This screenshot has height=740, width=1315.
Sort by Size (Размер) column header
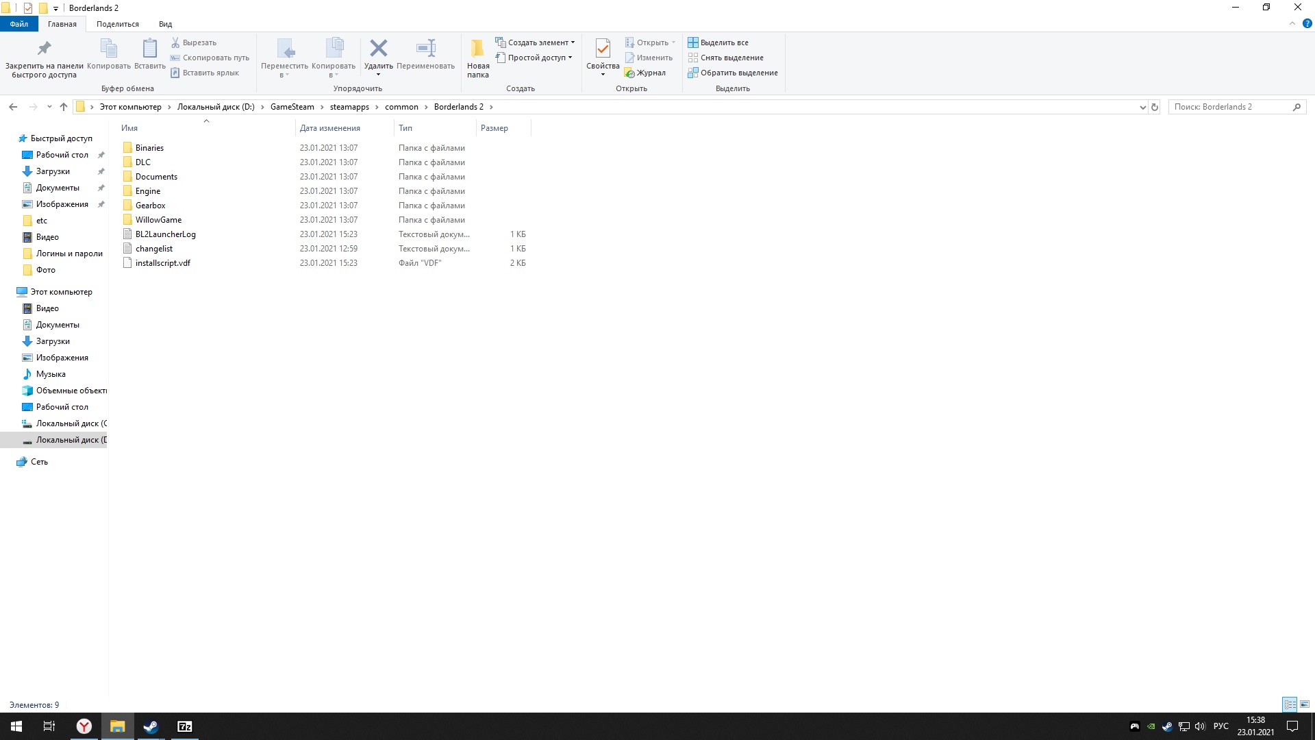tap(503, 128)
